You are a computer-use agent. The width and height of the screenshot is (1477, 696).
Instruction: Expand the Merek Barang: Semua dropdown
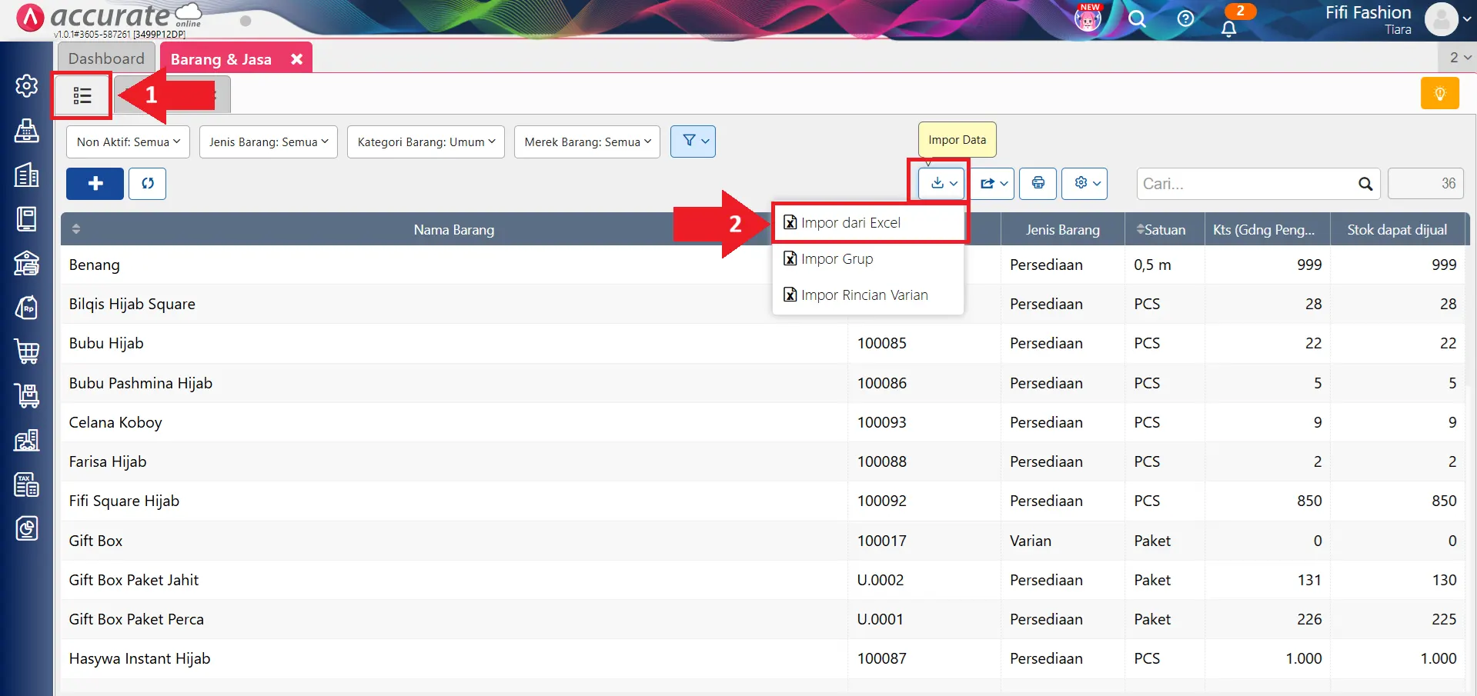[x=586, y=142]
